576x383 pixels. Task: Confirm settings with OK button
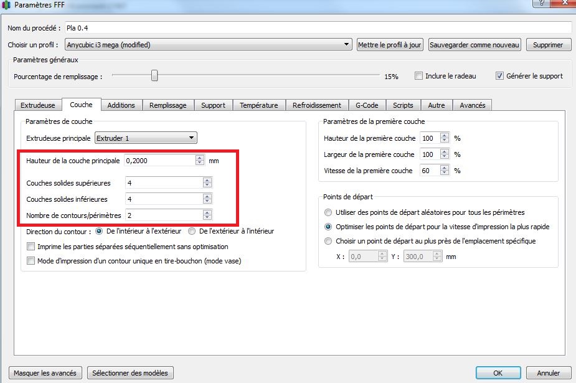click(498, 372)
